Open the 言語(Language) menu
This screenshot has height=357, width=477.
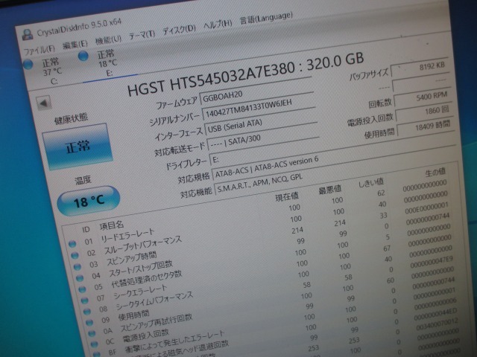[266, 18]
